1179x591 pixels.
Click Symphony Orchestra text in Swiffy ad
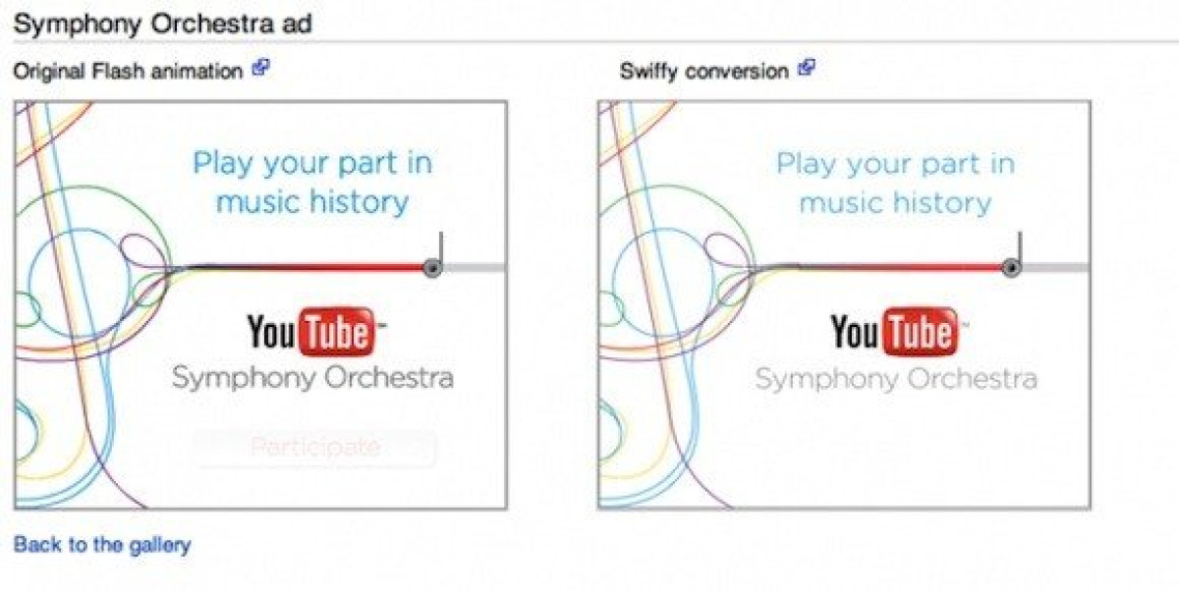pyautogui.click(x=896, y=379)
